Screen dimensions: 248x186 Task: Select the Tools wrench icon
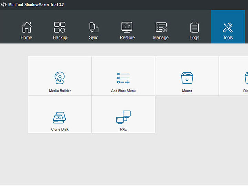tap(228, 27)
